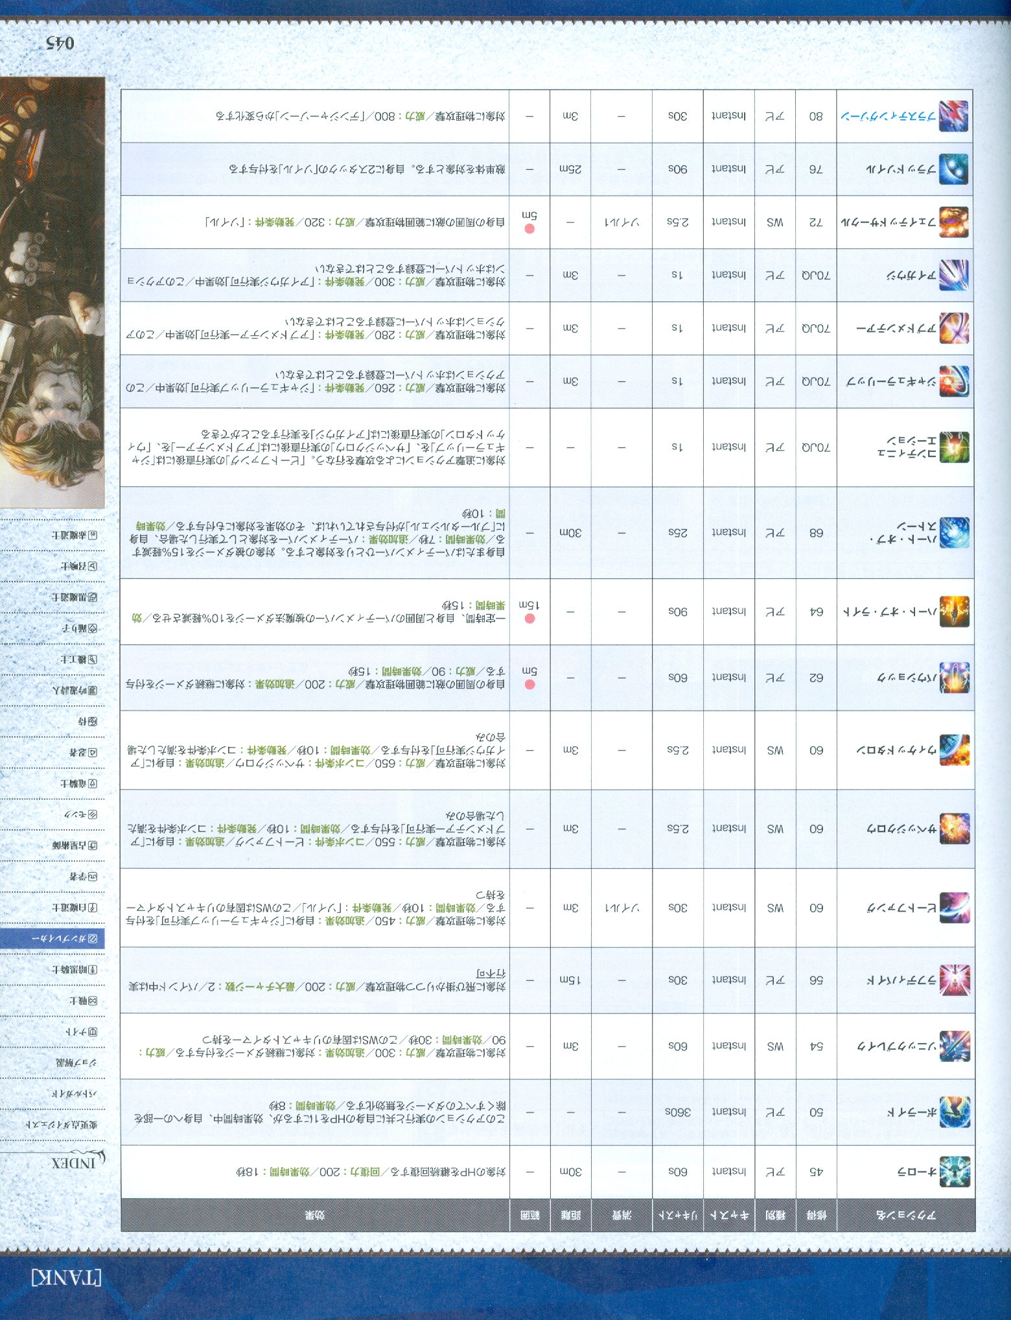Click the red range dot in バウショック row

click(x=529, y=684)
